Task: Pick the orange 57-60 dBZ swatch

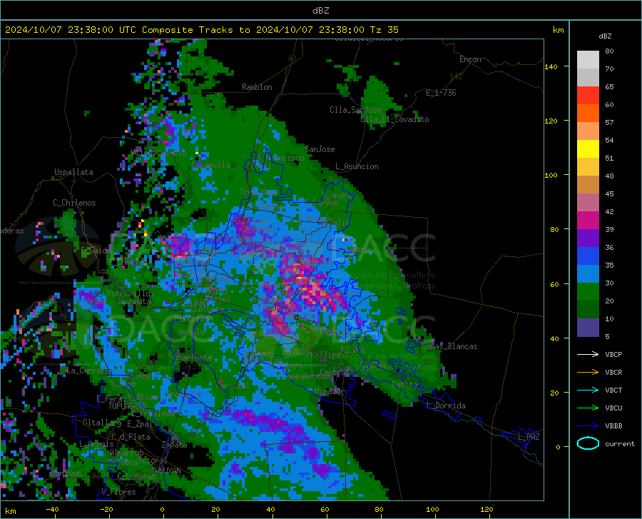Action: (588, 114)
